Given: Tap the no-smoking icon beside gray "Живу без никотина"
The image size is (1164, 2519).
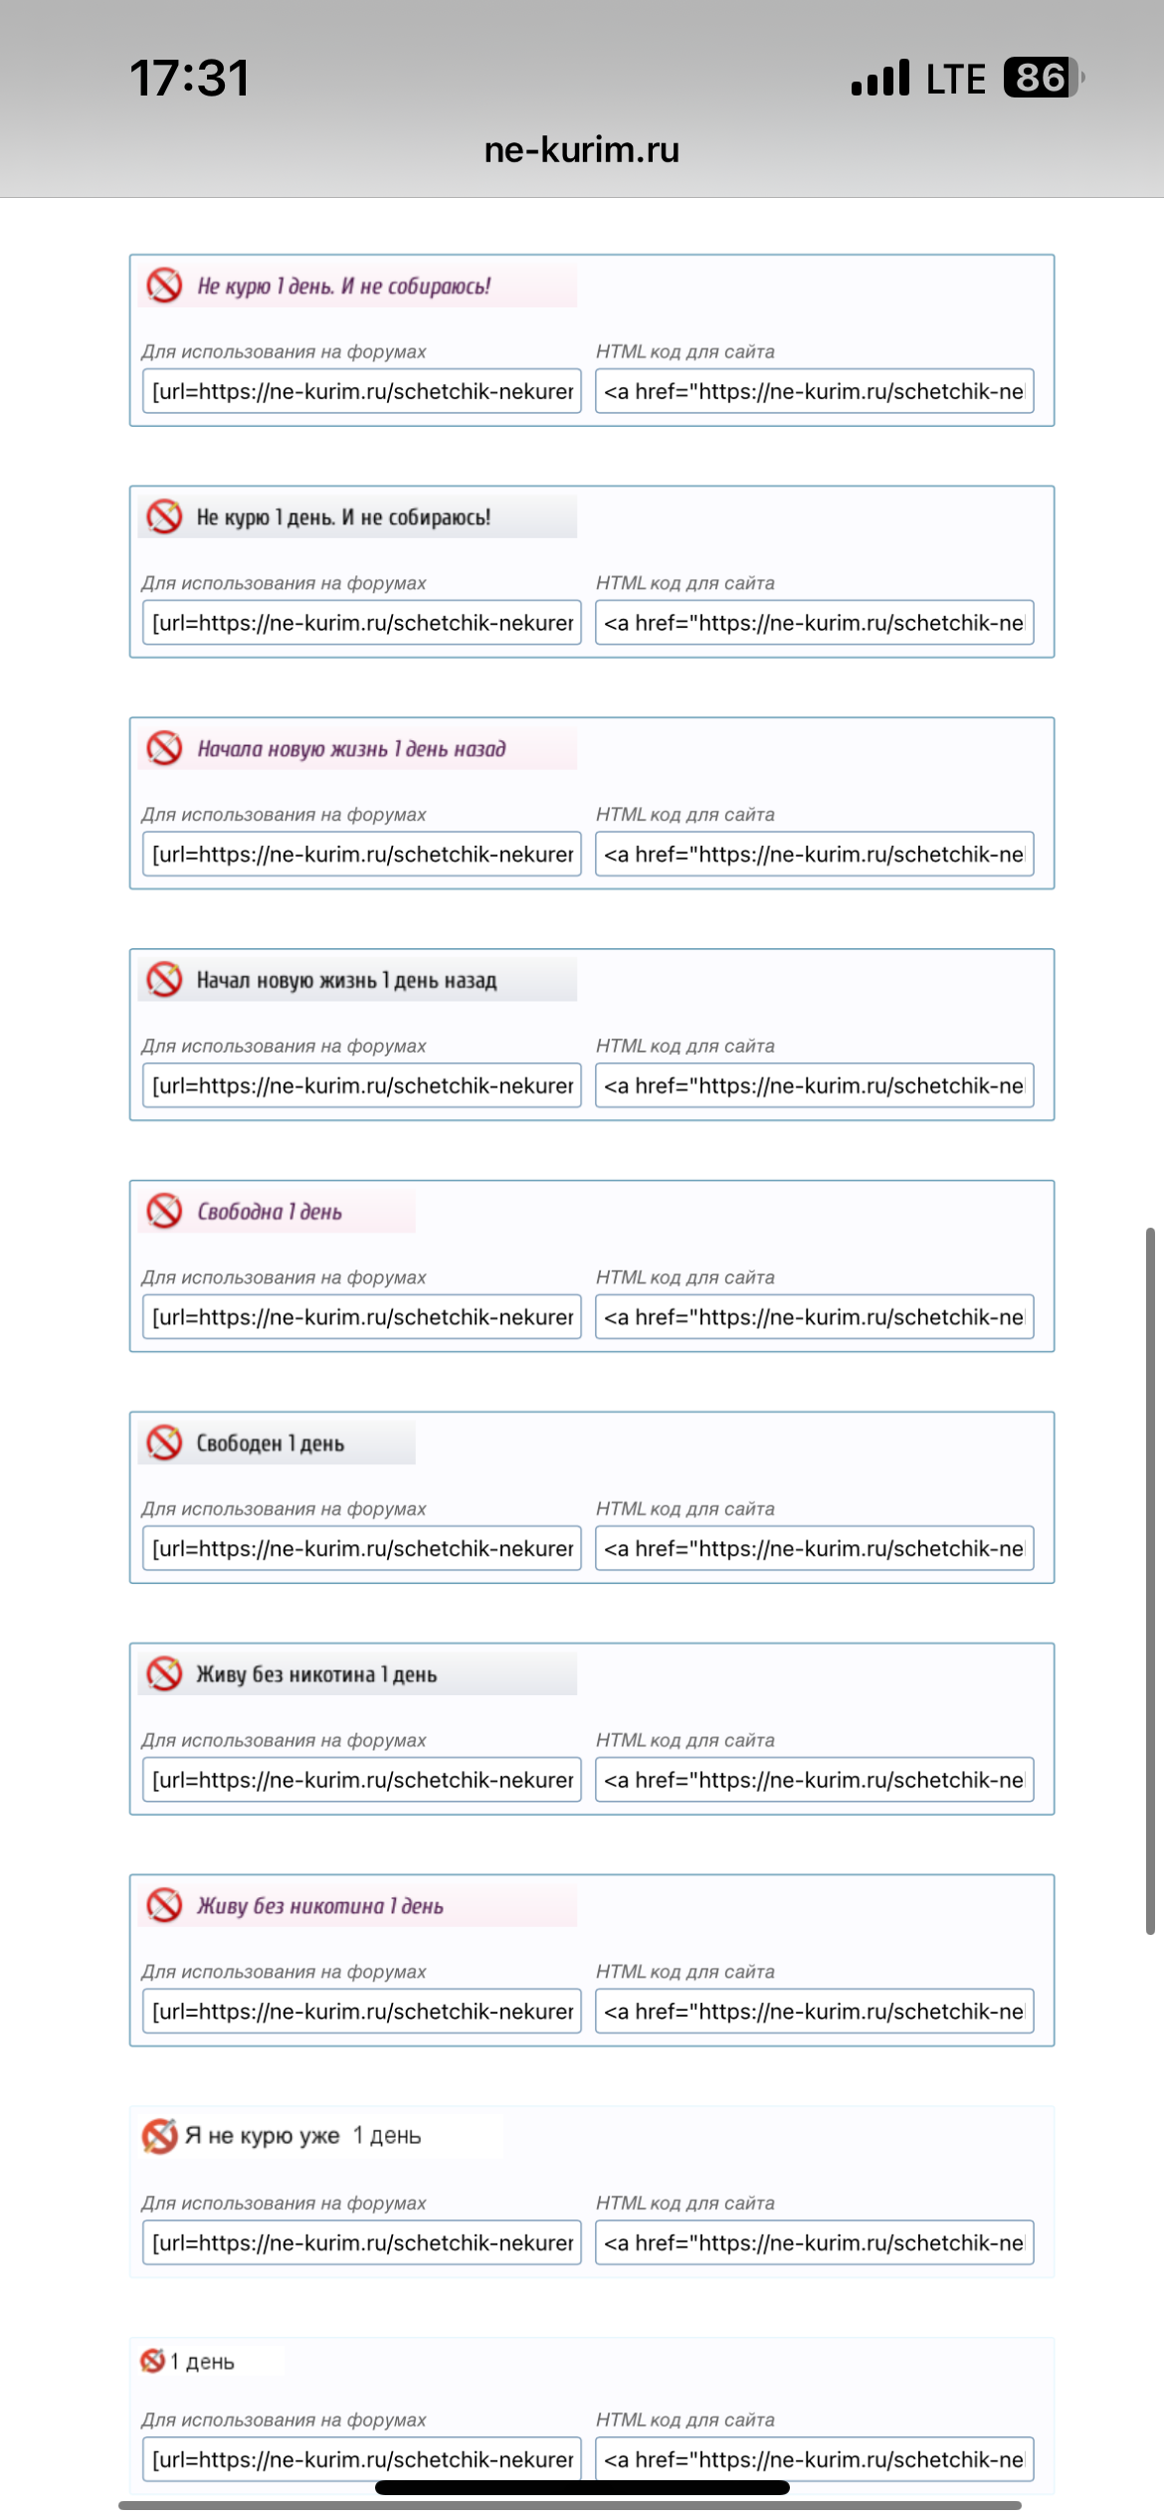Looking at the screenshot, I should tap(164, 1674).
